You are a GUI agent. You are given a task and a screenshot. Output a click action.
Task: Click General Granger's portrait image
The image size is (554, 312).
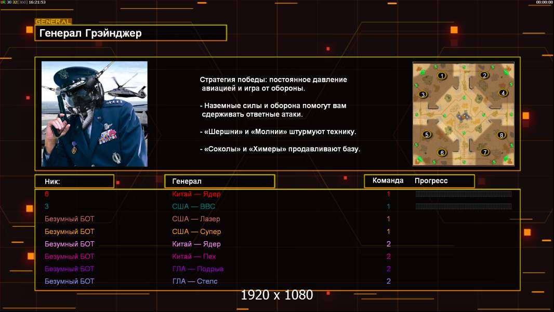coord(95,114)
